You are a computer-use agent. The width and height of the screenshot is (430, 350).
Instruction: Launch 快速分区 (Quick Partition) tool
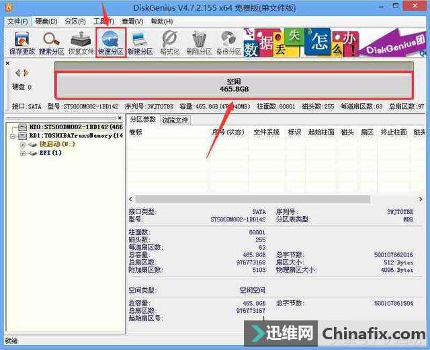110,42
